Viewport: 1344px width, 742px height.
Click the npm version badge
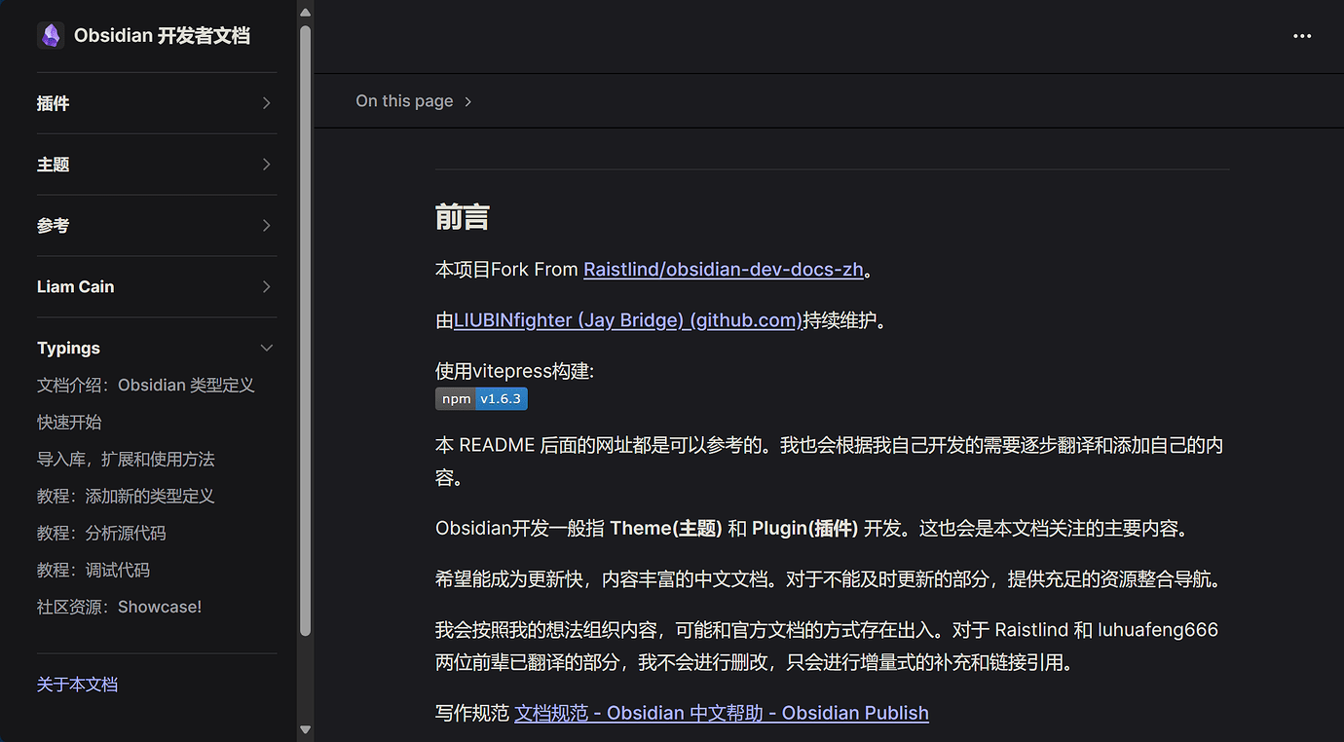click(481, 398)
